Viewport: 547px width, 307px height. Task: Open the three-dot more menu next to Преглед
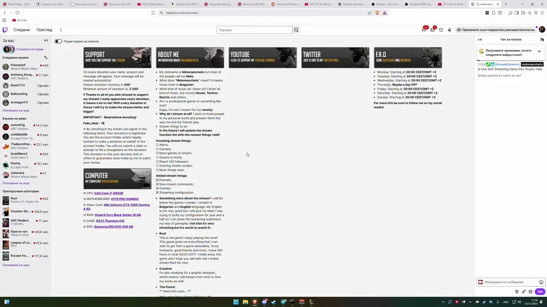click(61, 30)
